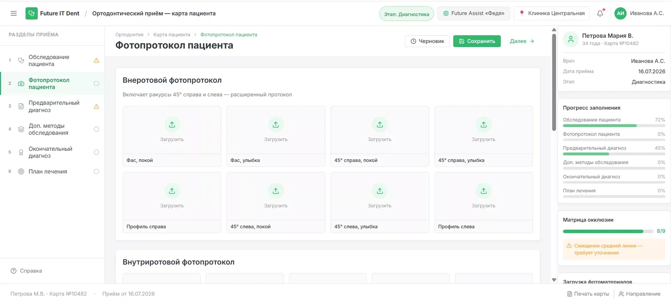671x304 pixels.
Task: Click warning icon next to Обследование пациента
Action: tap(96, 61)
